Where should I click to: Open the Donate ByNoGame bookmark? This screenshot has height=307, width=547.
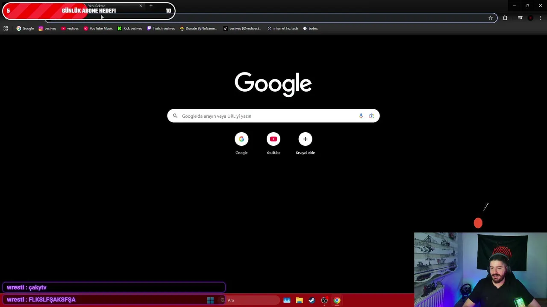(x=199, y=29)
